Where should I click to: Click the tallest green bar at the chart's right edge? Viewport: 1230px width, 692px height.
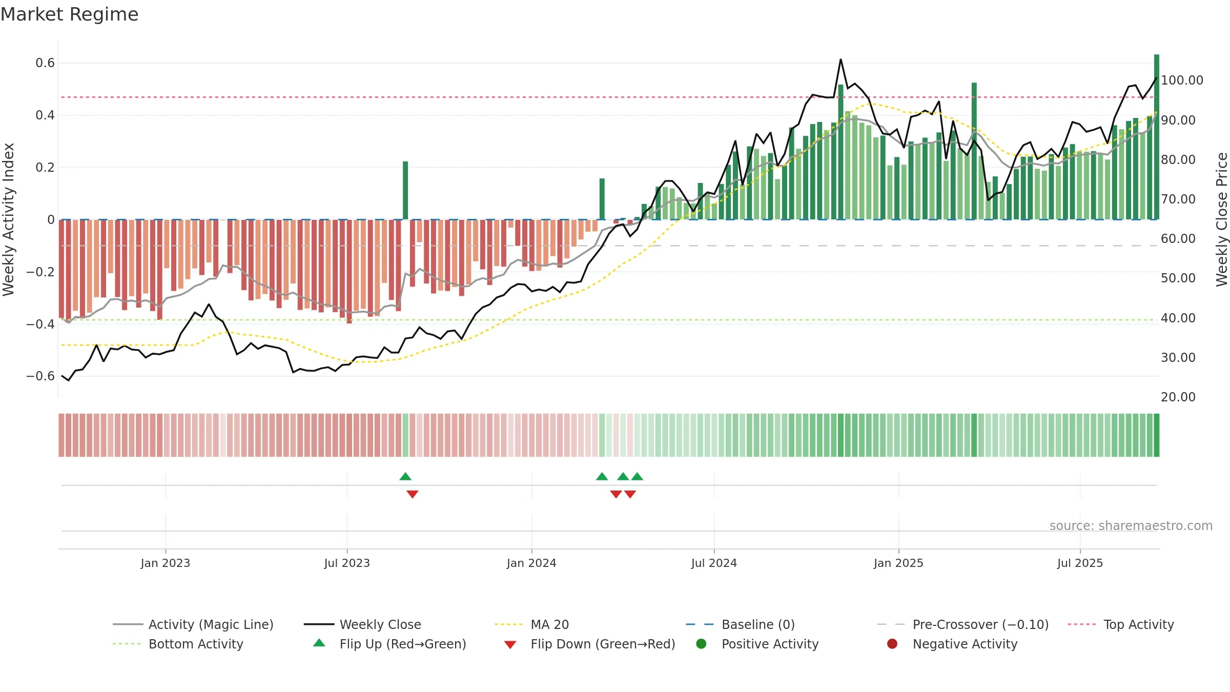click(x=1157, y=137)
